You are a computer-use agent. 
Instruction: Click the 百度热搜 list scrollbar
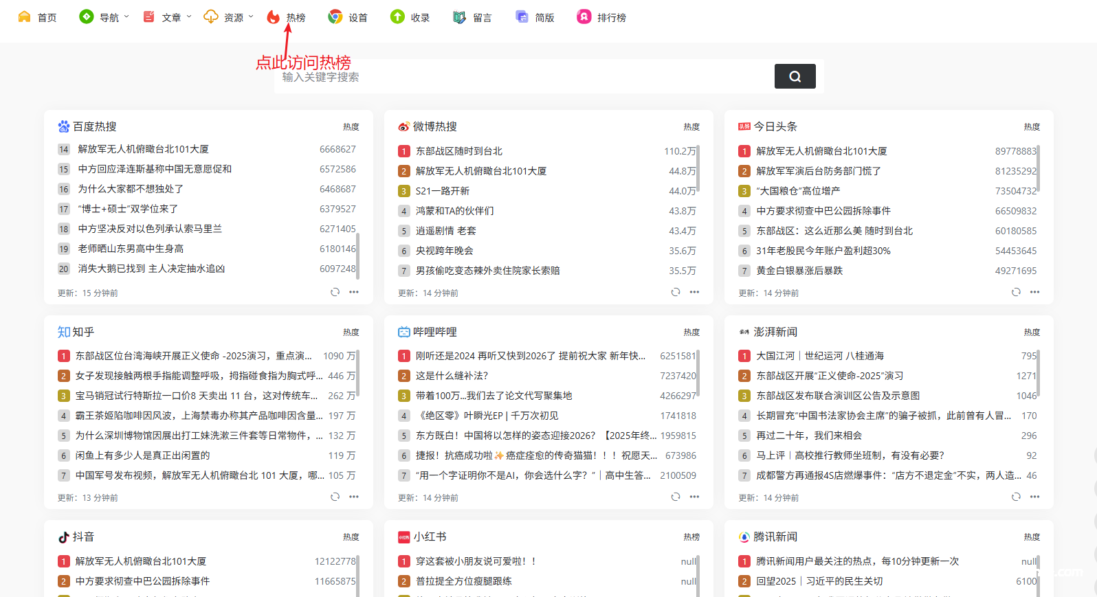tap(357, 256)
